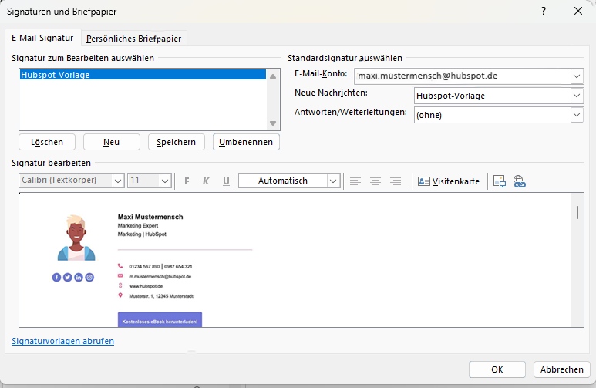The width and height of the screenshot is (596, 388).
Task: Click www.hubspot.de in signature
Action: (146, 286)
